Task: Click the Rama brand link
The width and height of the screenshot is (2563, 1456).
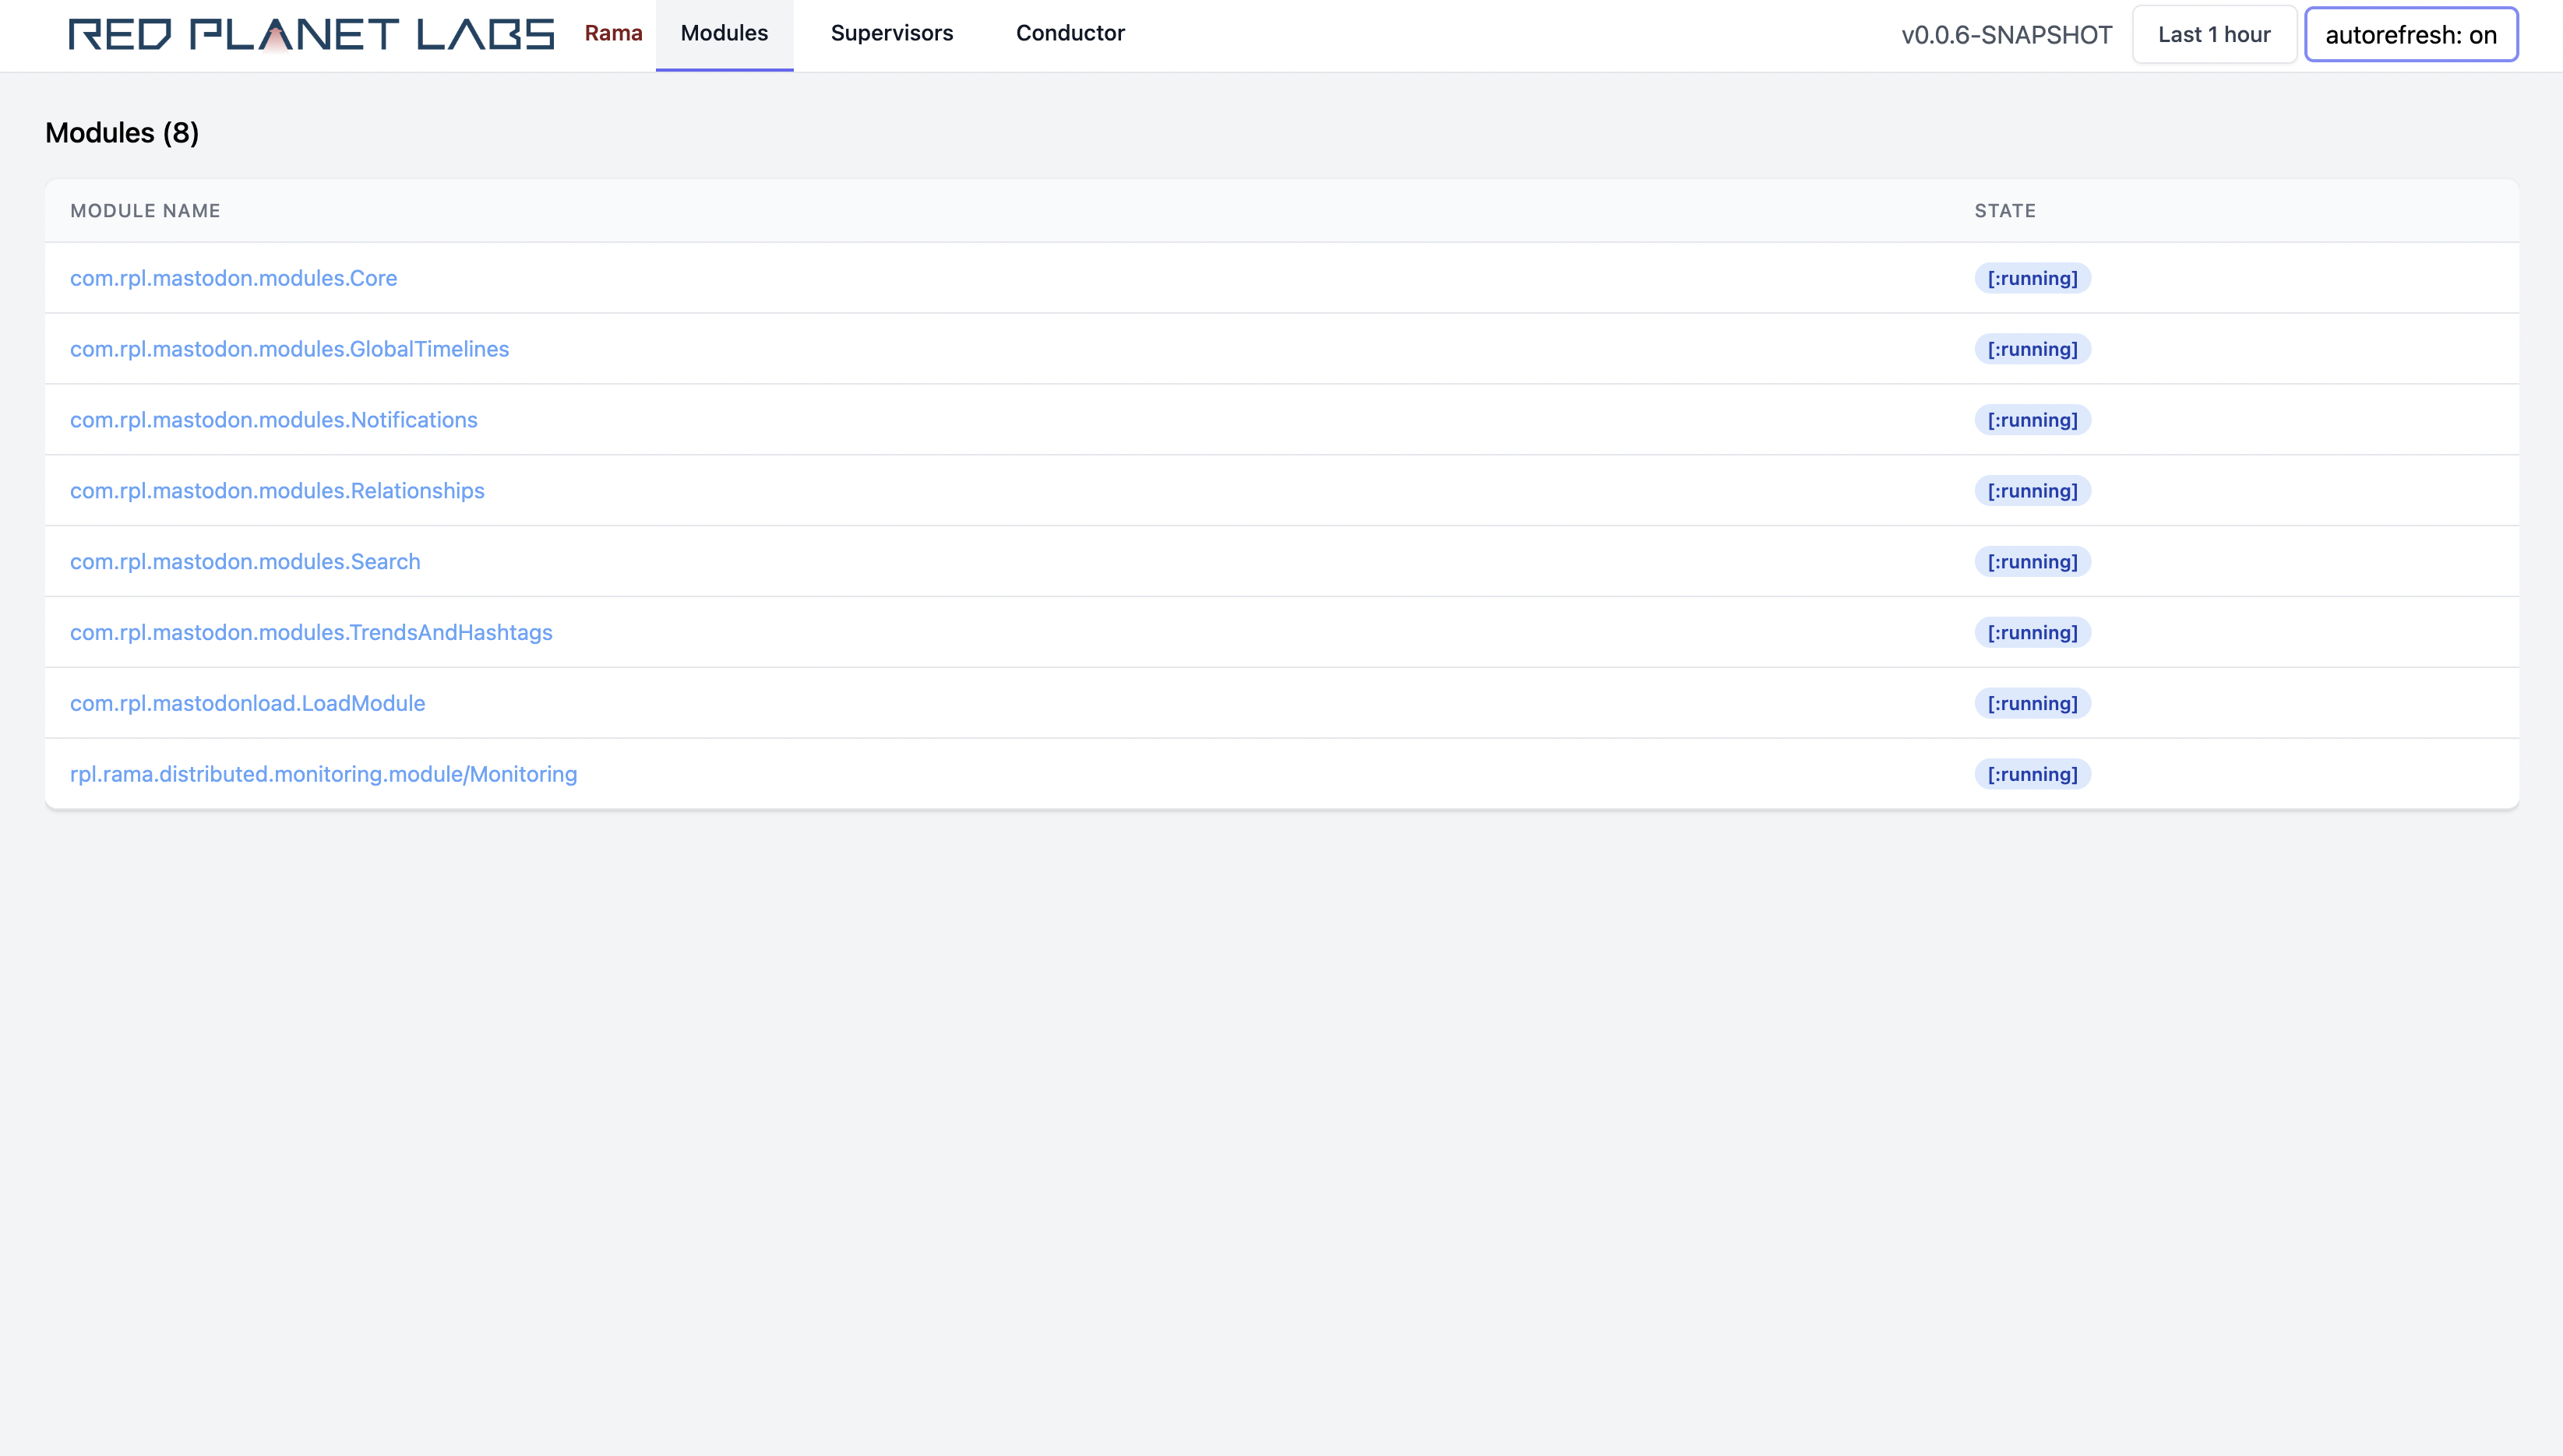Action: coord(613,34)
